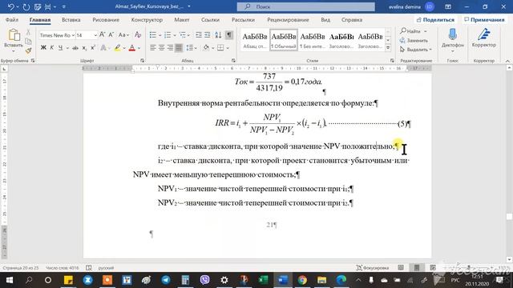Open the font name dropdown Times New Roman
The image size is (513, 288).
click(x=73, y=35)
